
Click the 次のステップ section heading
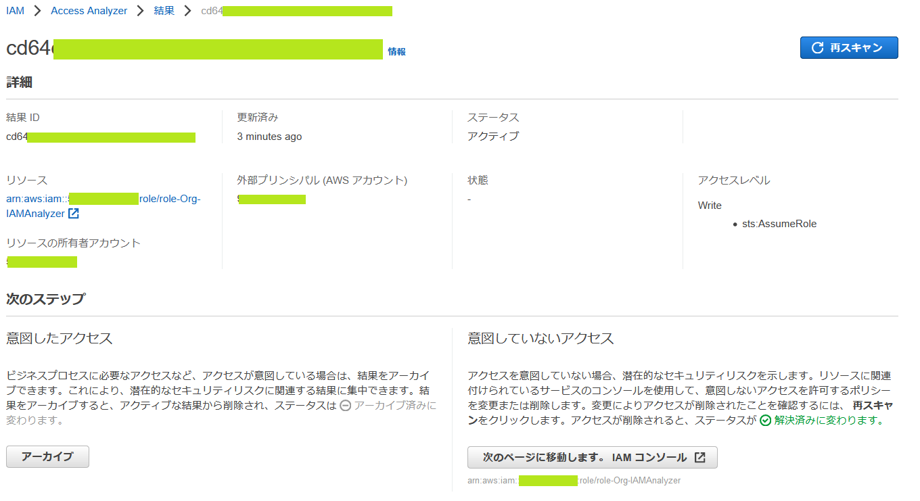click(x=46, y=299)
